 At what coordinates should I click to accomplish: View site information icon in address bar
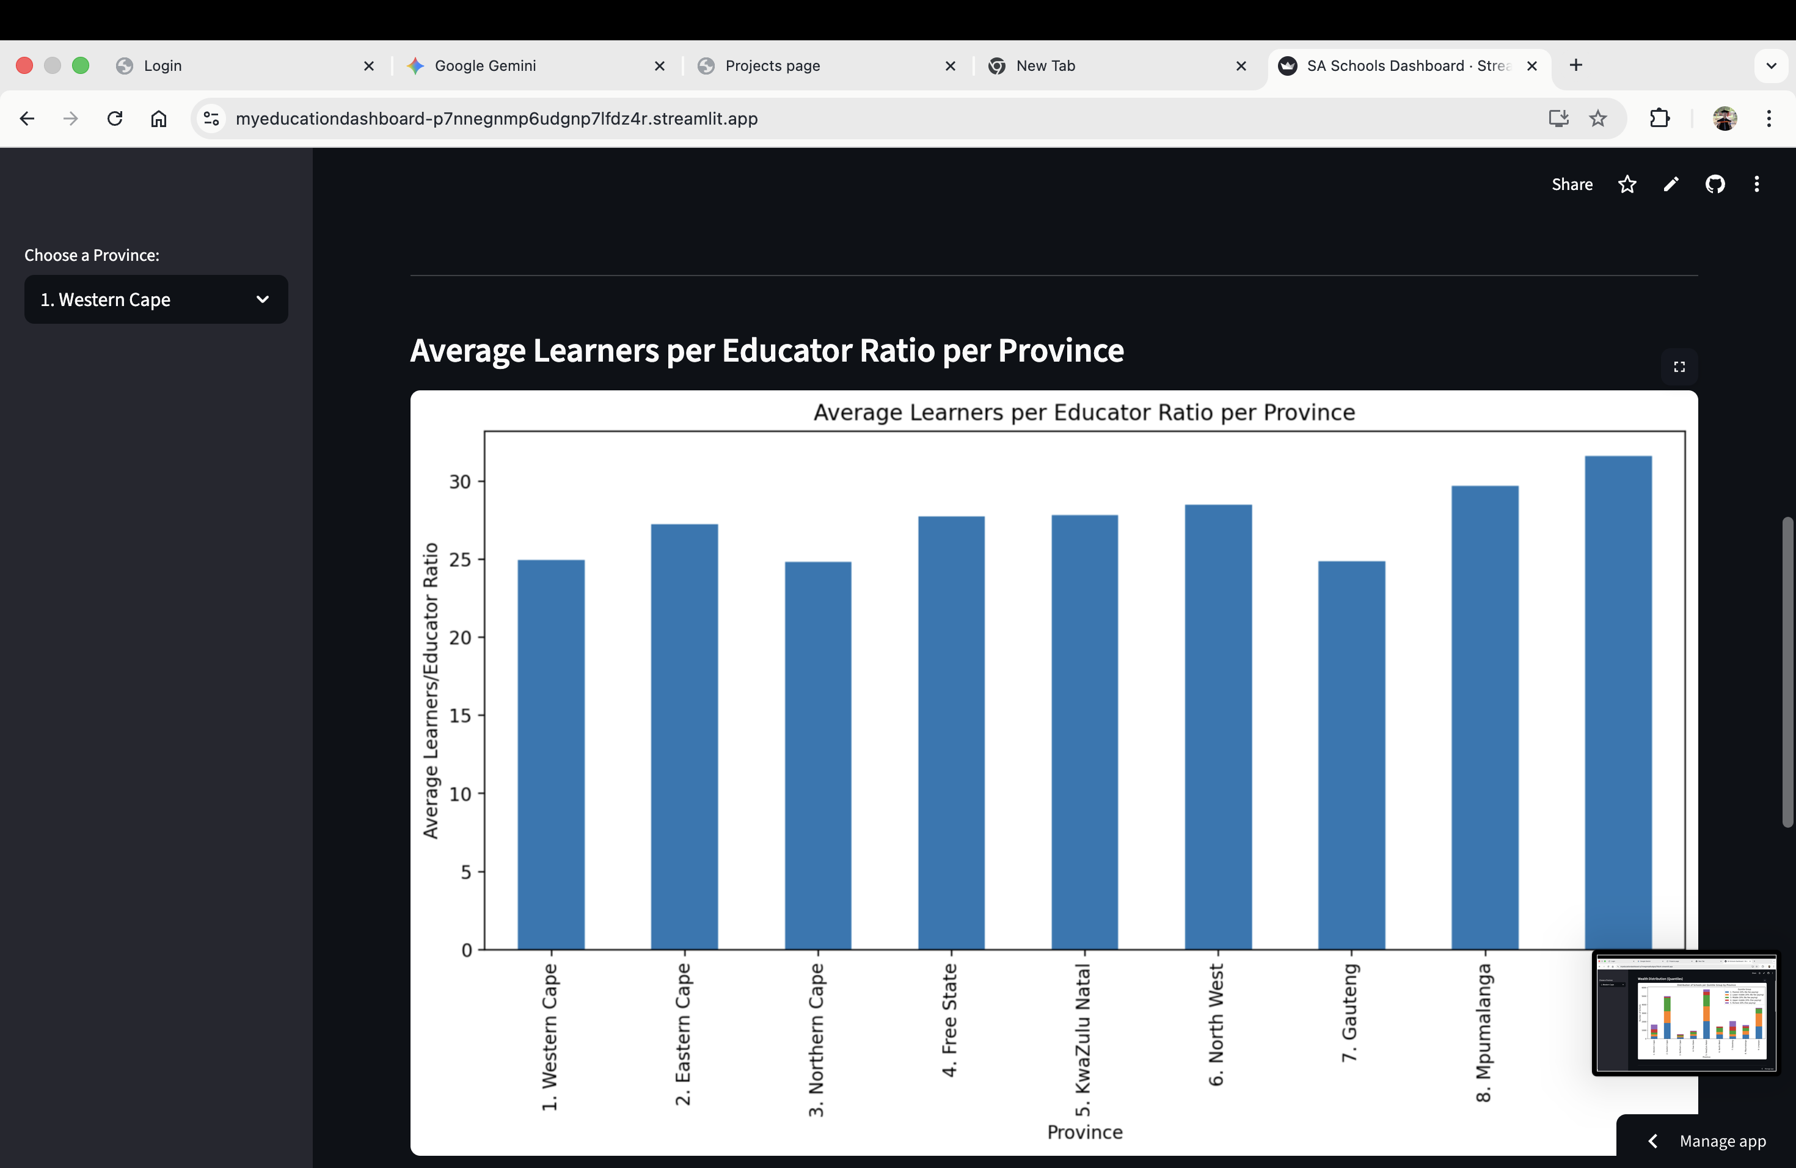(211, 119)
